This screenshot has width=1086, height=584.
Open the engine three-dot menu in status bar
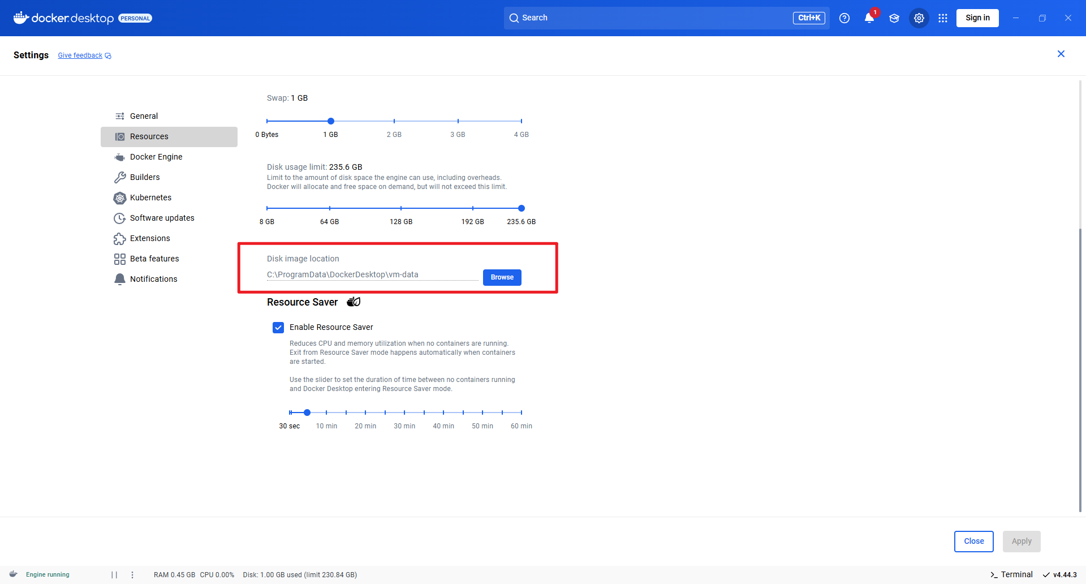132,575
